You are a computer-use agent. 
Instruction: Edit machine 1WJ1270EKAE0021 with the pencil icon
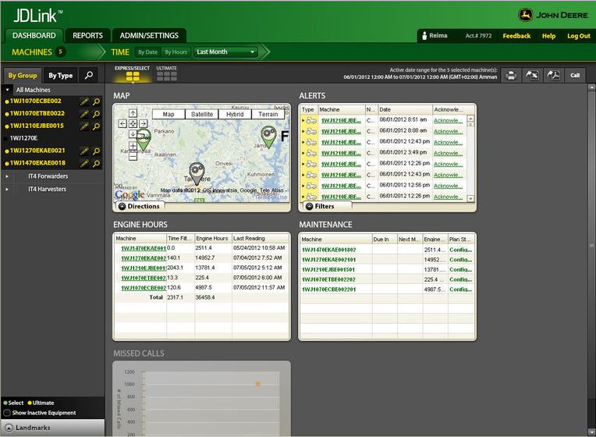pyautogui.click(x=84, y=151)
